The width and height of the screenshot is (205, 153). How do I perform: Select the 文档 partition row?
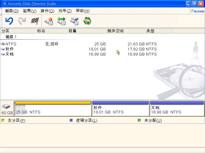pyautogui.click(x=79, y=54)
